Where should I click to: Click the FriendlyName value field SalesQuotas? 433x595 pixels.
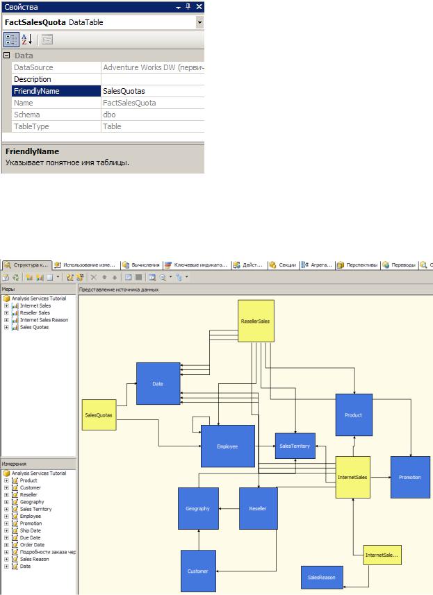152,91
